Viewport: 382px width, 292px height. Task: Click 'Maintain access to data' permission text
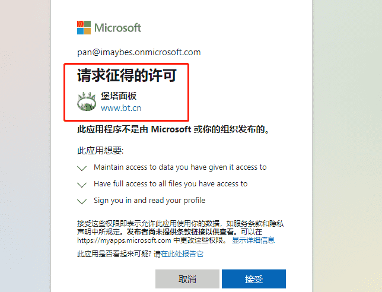click(x=180, y=167)
